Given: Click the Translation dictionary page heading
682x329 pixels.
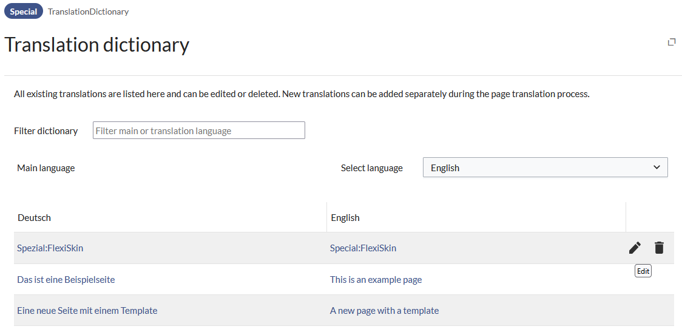Looking at the screenshot, I should [x=97, y=45].
